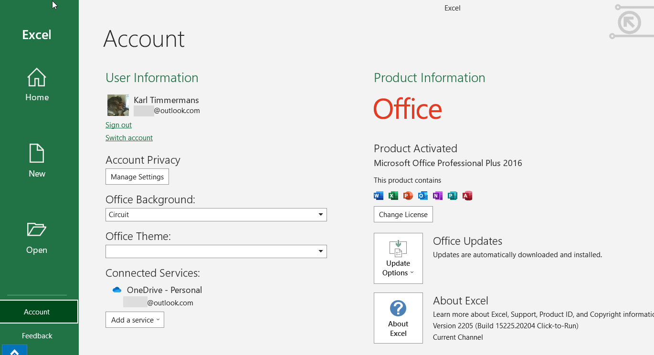Image resolution: width=654 pixels, height=355 pixels.
Task: Click the Excel title in the green sidebar
Action: (37, 35)
